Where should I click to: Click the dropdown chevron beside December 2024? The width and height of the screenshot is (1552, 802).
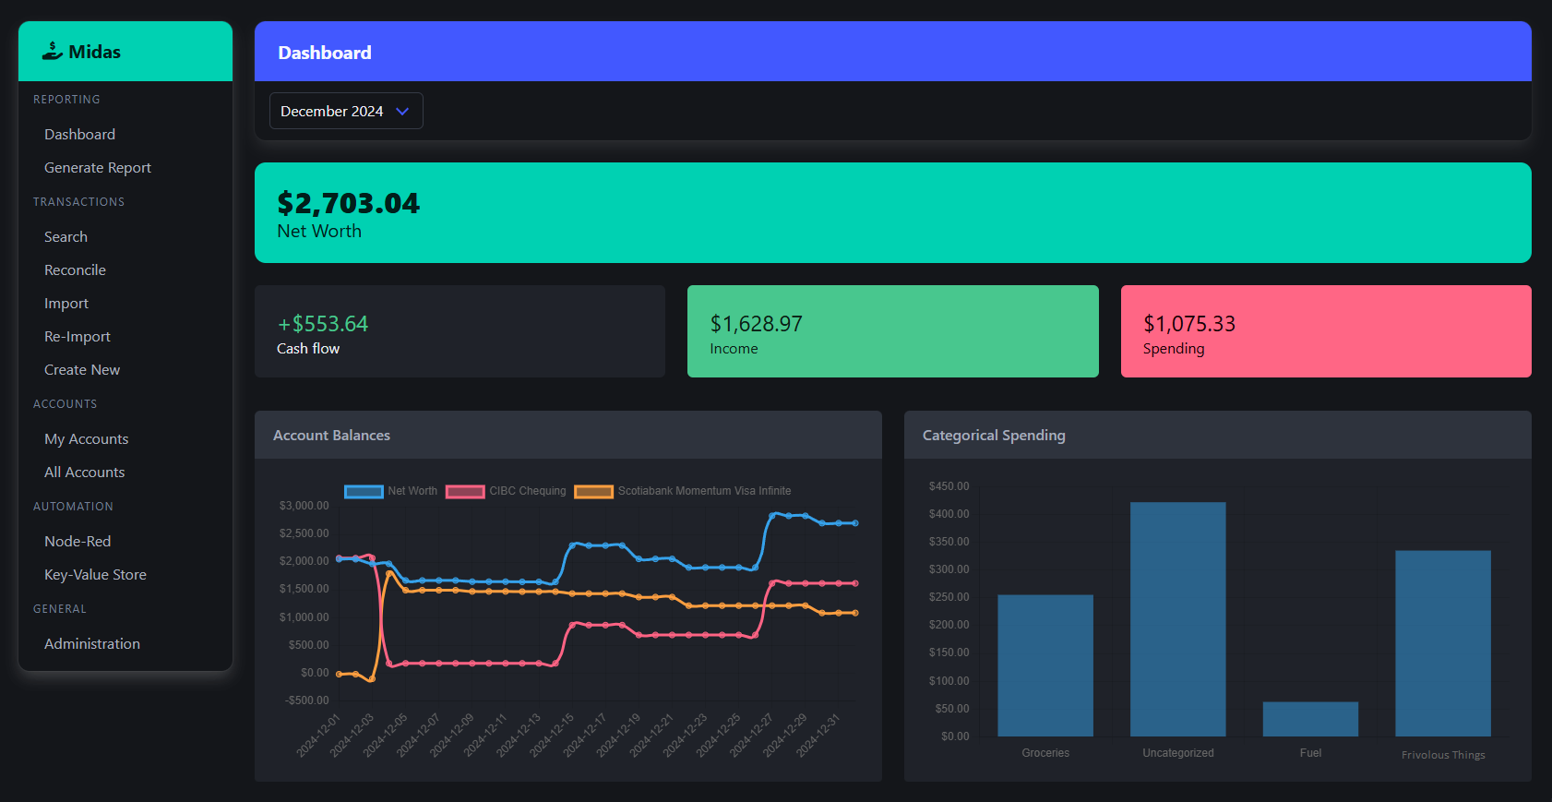coord(402,111)
